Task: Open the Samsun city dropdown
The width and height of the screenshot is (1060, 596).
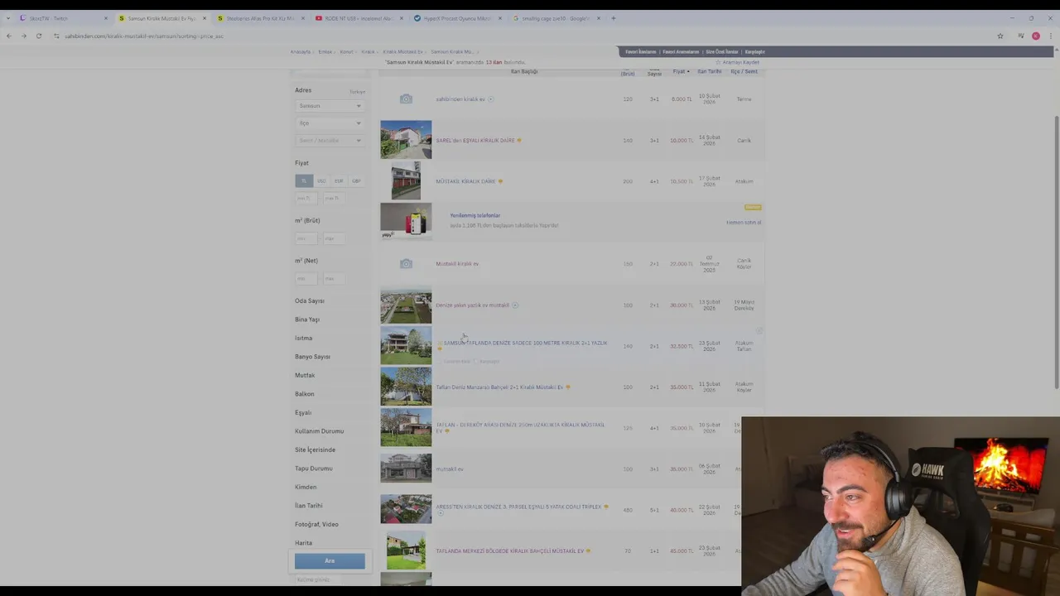Action: [330, 106]
